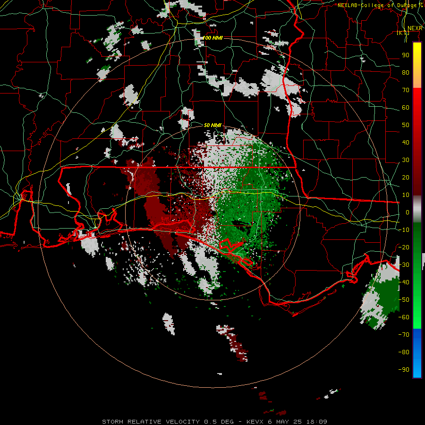Click the 100 NMI range ring label
Viewport: 425px width, 425px height.
(x=212, y=38)
